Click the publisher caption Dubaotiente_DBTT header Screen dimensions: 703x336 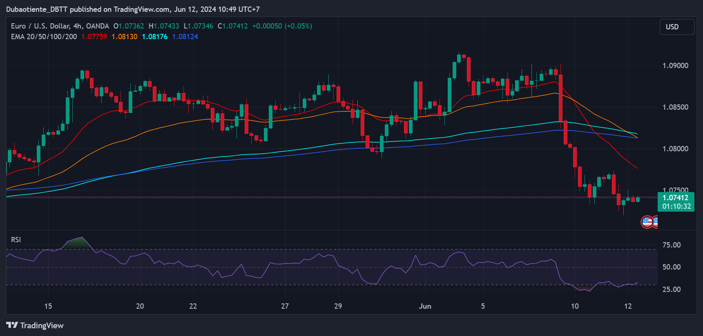click(133, 9)
